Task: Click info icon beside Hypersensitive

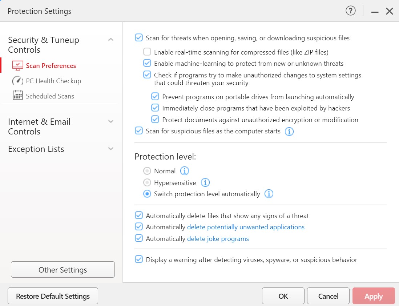Action: point(205,182)
